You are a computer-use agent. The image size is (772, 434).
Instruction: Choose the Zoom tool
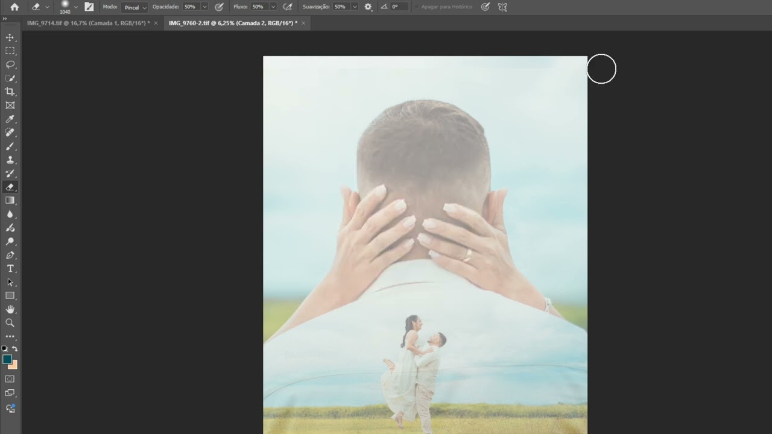click(x=10, y=322)
